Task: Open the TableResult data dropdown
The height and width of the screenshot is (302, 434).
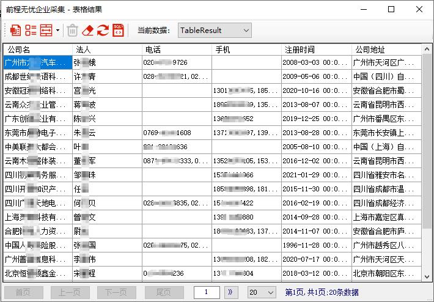Action: coord(215,30)
